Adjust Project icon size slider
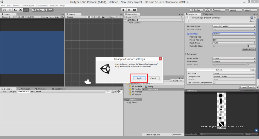 (176, 134)
